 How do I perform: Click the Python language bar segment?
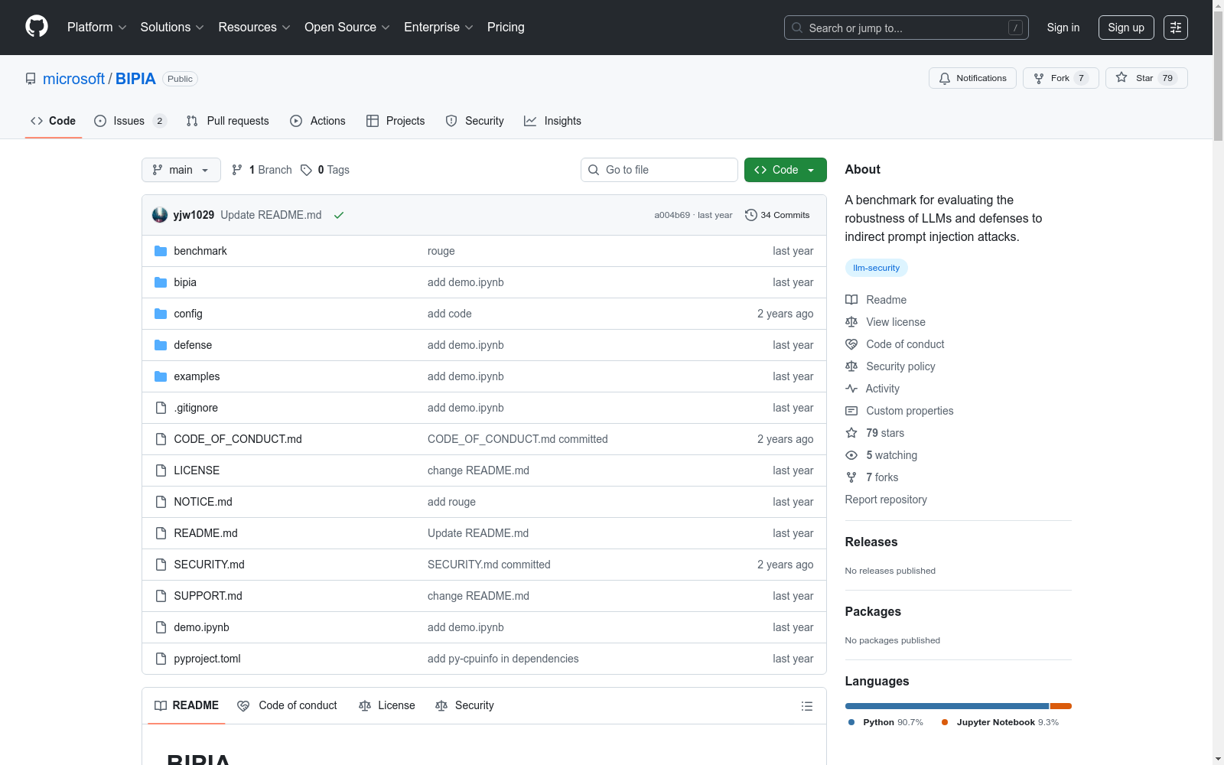[x=946, y=706]
